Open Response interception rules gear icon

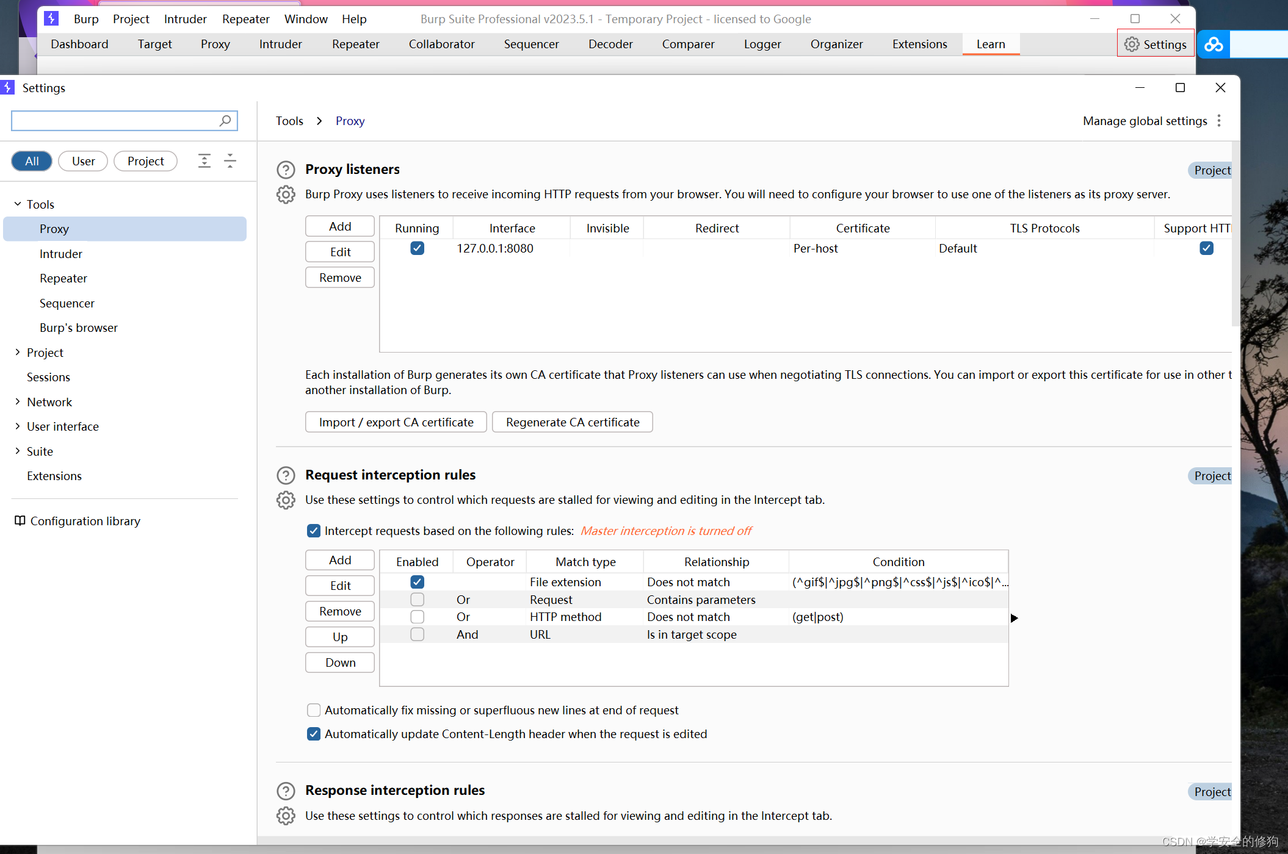tap(286, 816)
